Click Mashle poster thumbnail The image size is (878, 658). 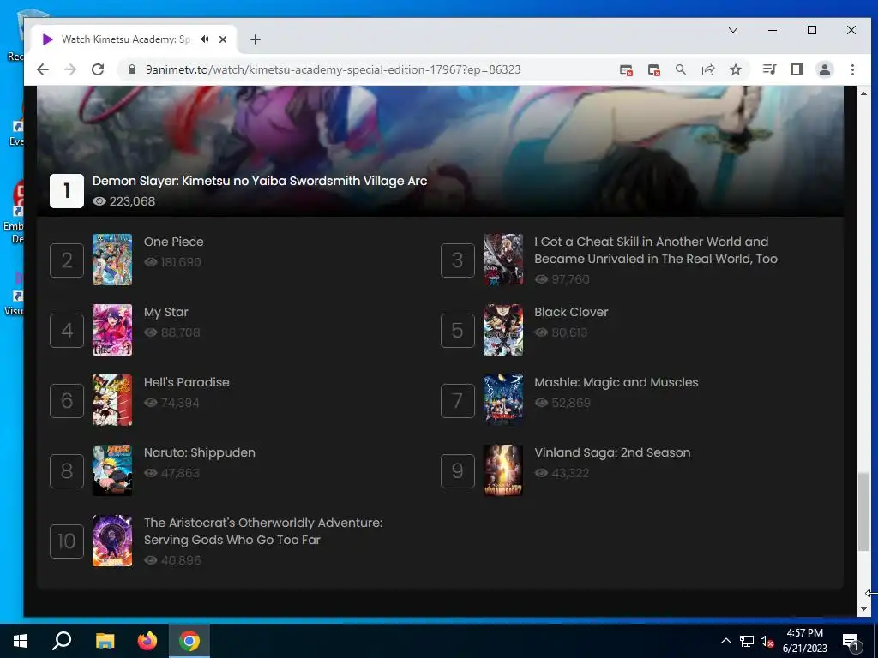(502, 400)
